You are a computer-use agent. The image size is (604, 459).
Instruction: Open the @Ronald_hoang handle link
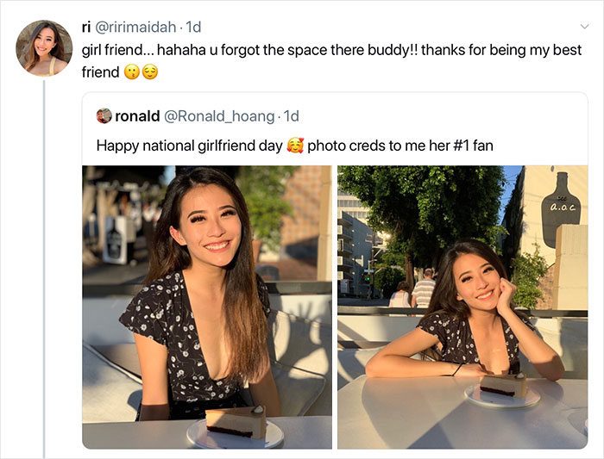(x=218, y=115)
